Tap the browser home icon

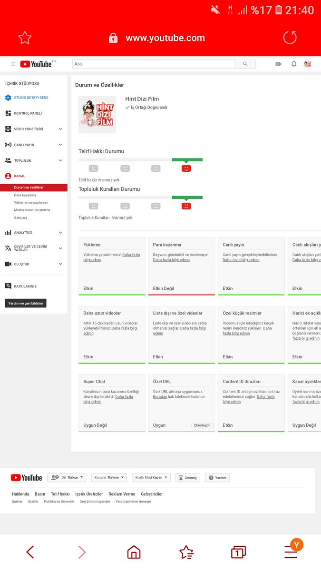(134, 552)
